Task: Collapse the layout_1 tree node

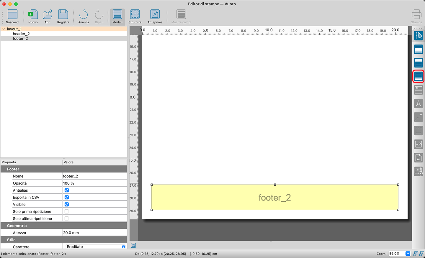Action: click(4, 29)
